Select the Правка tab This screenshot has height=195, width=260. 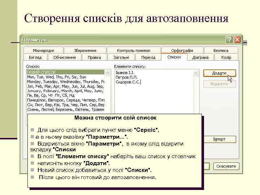94,57
